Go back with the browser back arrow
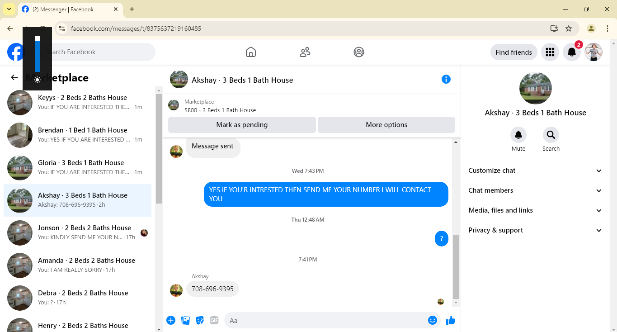This screenshot has width=617, height=332. pyautogui.click(x=10, y=28)
